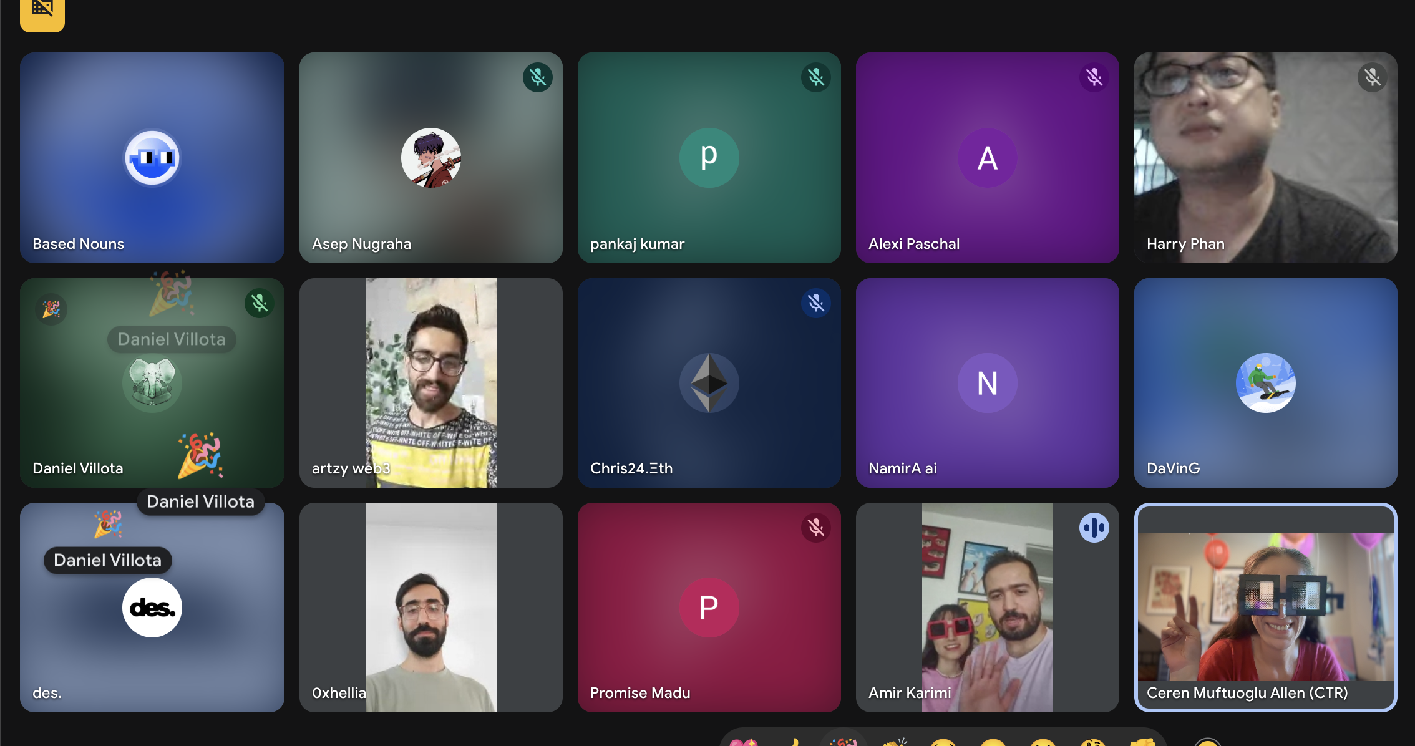Send the party popper reaction from emoji bar
1415x746 pixels.
pyautogui.click(x=844, y=742)
